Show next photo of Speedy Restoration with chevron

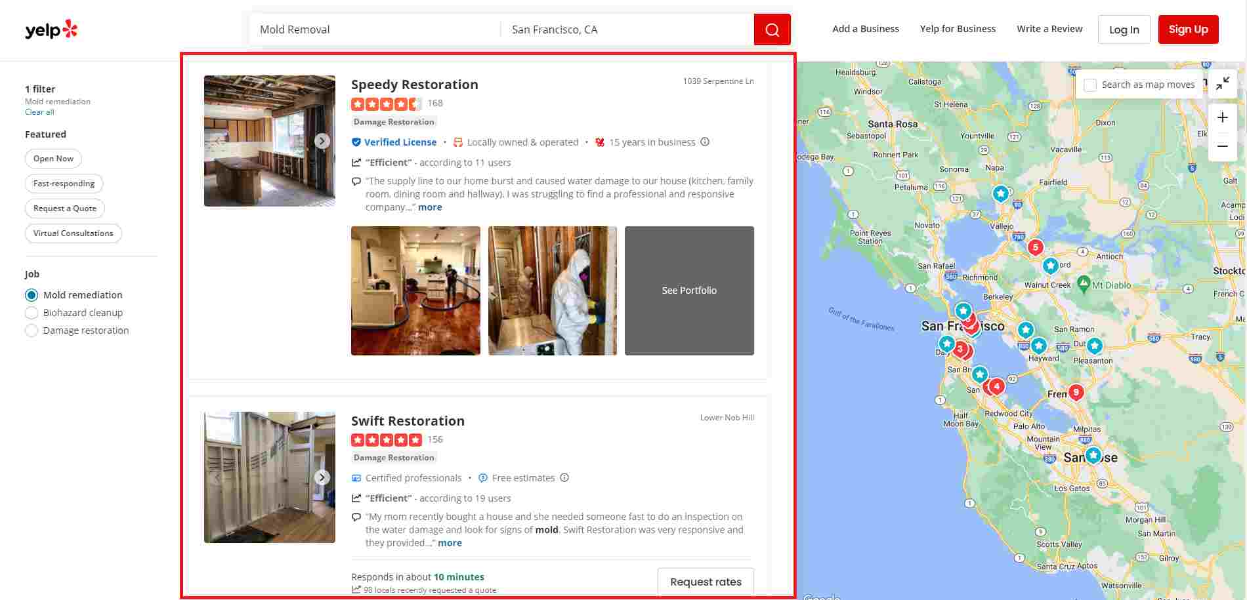tap(322, 140)
